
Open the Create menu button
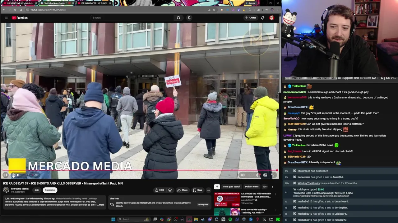[251, 18]
